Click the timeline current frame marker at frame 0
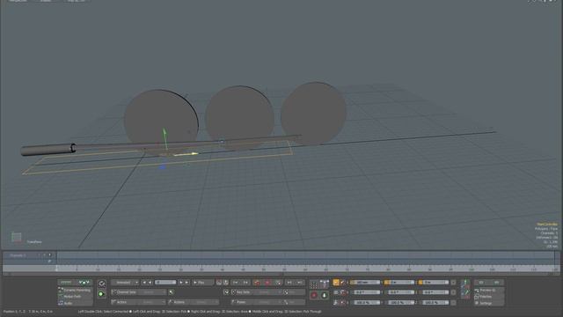This screenshot has width=563, height=317. (56, 268)
